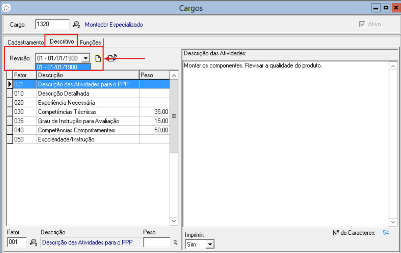The height and width of the screenshot is (253, 401).
Task: Open the Funções tab
Action: (90, 43)
